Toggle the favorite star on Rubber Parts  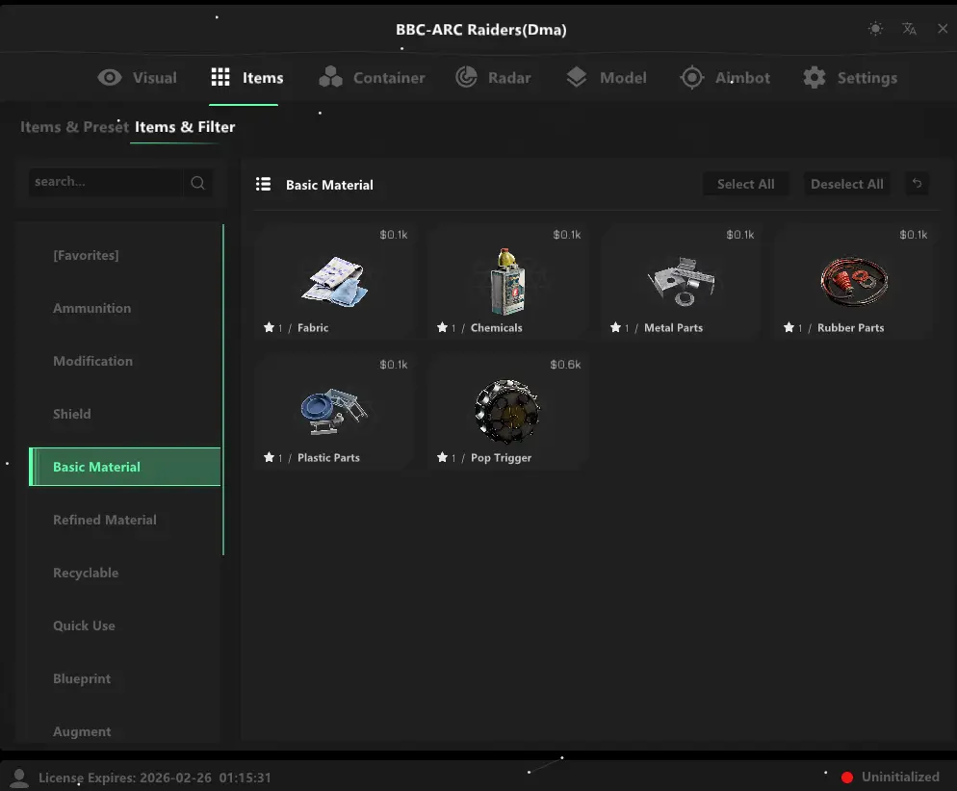click(789, 327)
